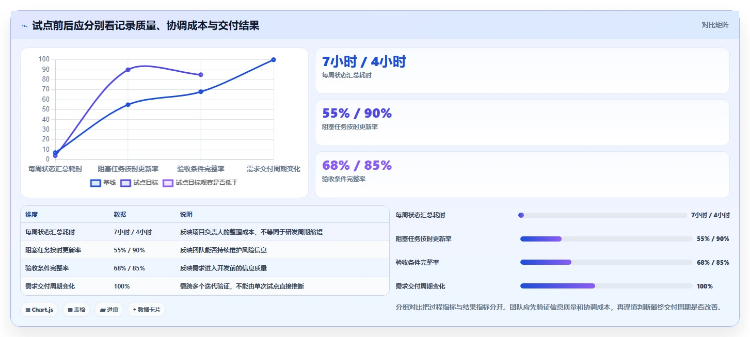This screenshot has width=750, height=337.
Task: Click table cell 每周状态汇总耗时
Action: [50, 232]
